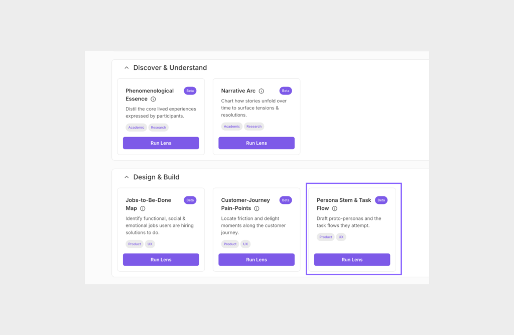
Task: Run the Customer-Journey Pain-Points lens
Action: pos(256,260)
